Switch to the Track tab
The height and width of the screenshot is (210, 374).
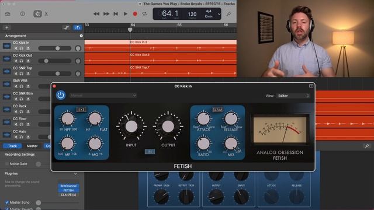pos(12,146)
